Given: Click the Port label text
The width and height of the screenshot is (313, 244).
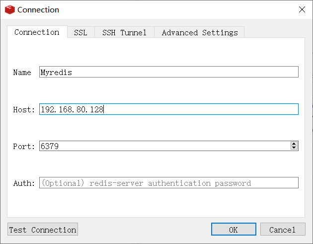Looking at the screenshot, I should [24, 147].
